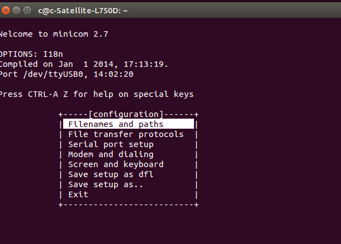The width and height of the screenshot is (341, 244).
Task: Click the bottom border of configuration box
Action: [129, 204]
